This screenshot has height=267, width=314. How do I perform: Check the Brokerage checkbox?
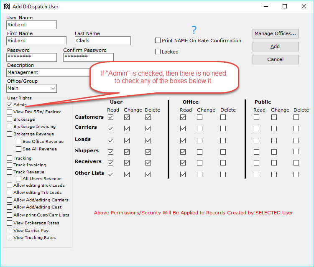[x=10, y=119]
